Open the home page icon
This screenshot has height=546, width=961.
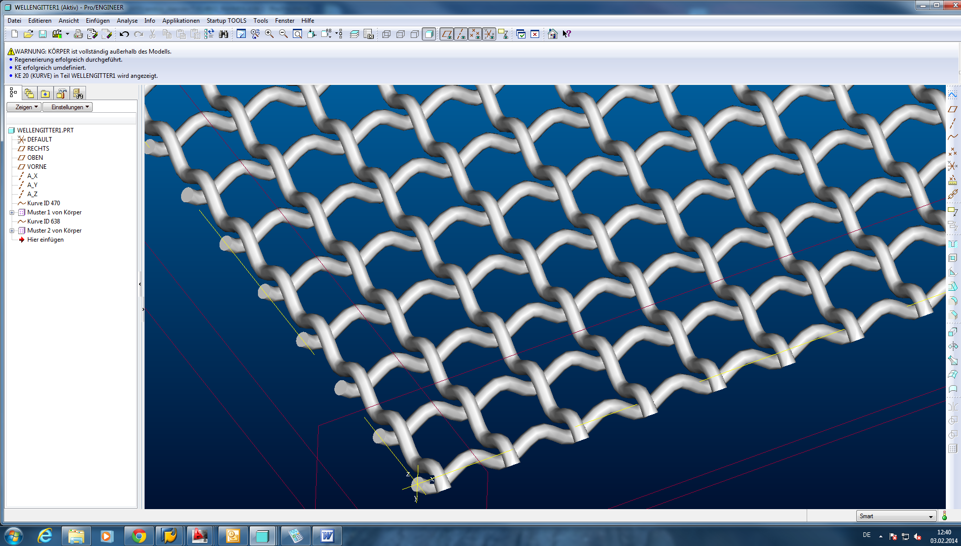552,34
